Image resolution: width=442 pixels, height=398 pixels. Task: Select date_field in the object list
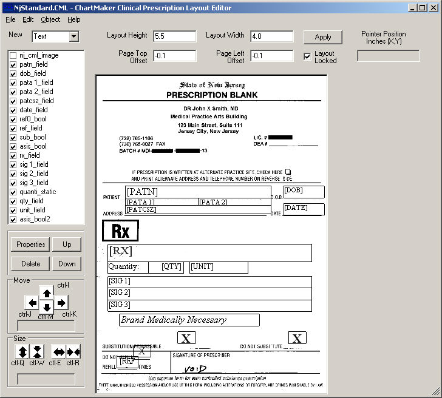click(33, 110)
